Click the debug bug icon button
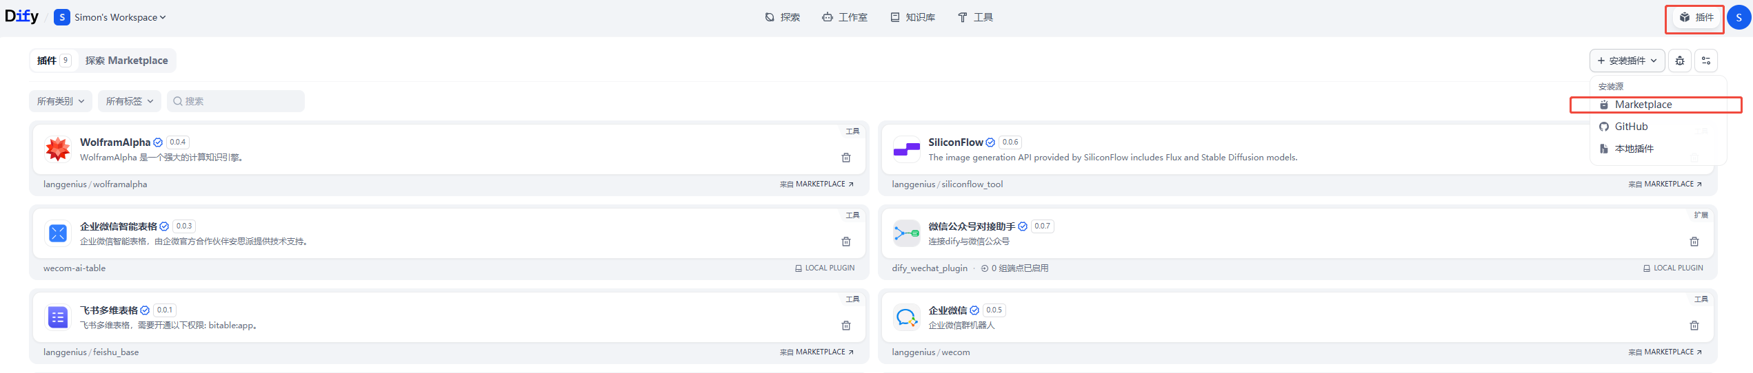Image resolution: width=1753 pixels, height=373 pixels. click(x=1680, y=61)
